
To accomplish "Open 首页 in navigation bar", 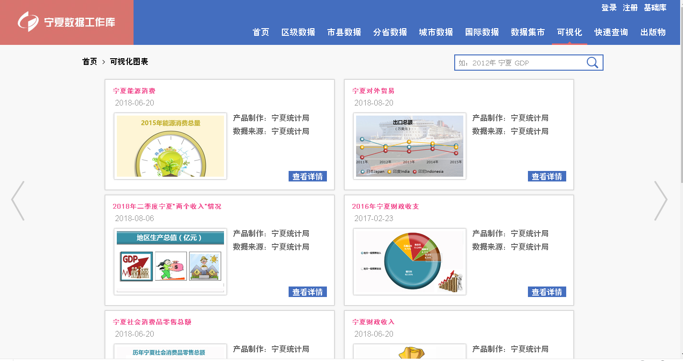I will click(261, 32).
